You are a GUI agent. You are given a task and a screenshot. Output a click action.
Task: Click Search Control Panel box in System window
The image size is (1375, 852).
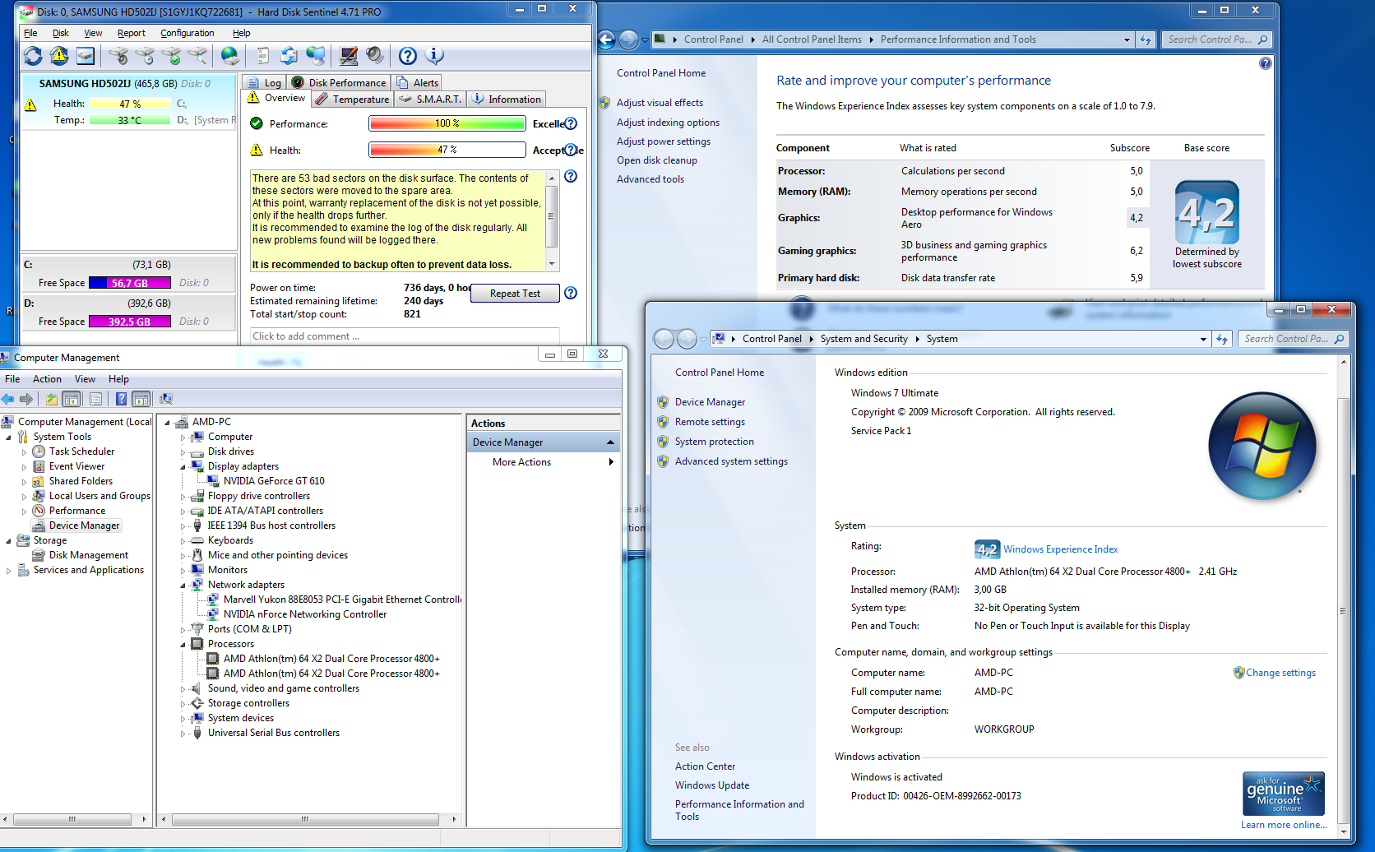1294,339
